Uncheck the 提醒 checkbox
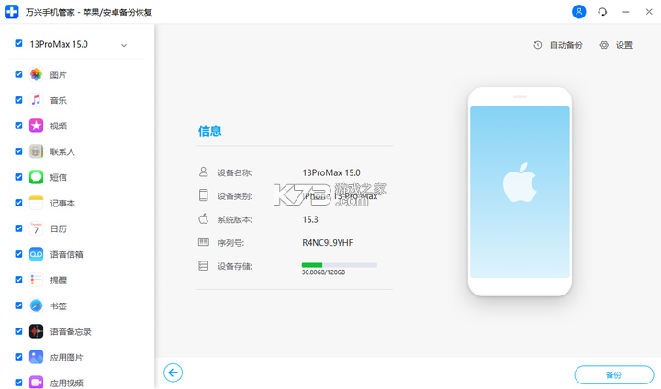 (18, 280)
